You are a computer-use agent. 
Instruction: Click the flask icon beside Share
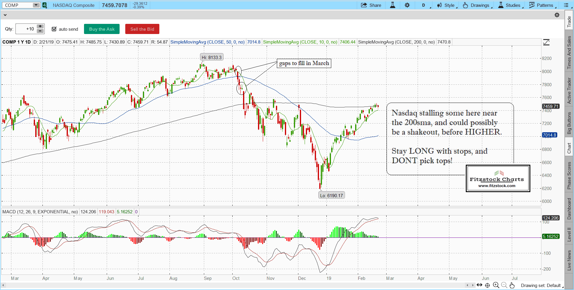pyautogui.click(x=393, y=5)
